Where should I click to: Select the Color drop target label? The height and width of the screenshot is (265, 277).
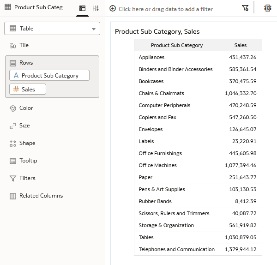(x=26, y=108)
